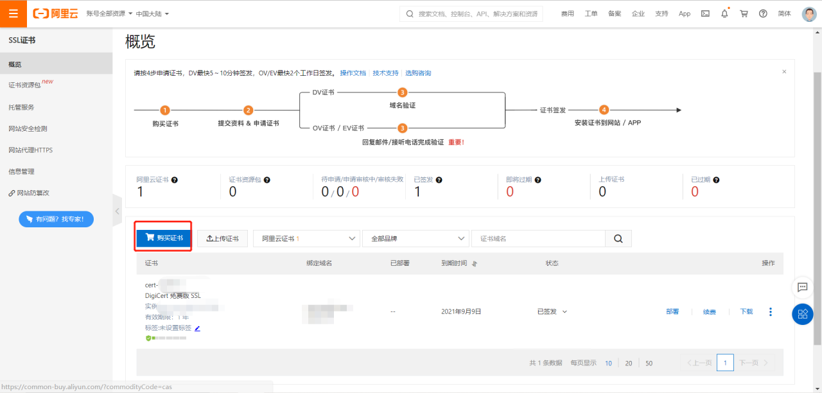
Task: Open the shopping cart icon
Action: tap(744, 13)
